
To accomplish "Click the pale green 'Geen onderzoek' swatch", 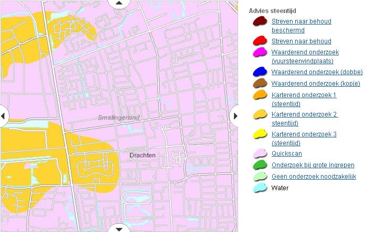I will 260,176.
